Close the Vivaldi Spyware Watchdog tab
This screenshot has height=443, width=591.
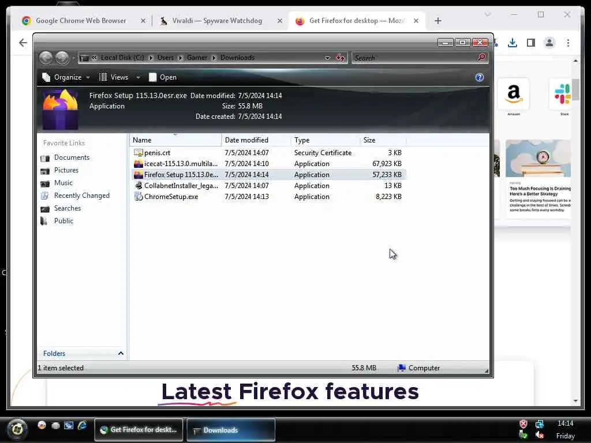click(280, 21)
